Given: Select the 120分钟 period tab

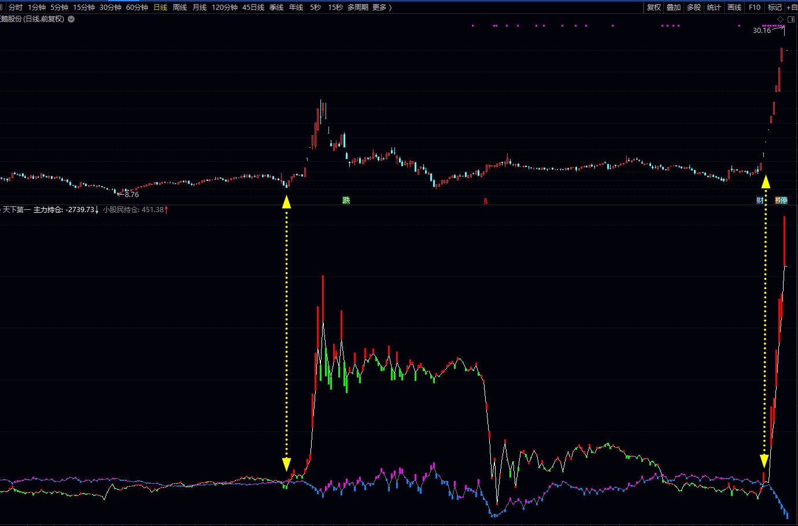Looking at the screenshot, I should pyautogui.click(x=224, y=8).
